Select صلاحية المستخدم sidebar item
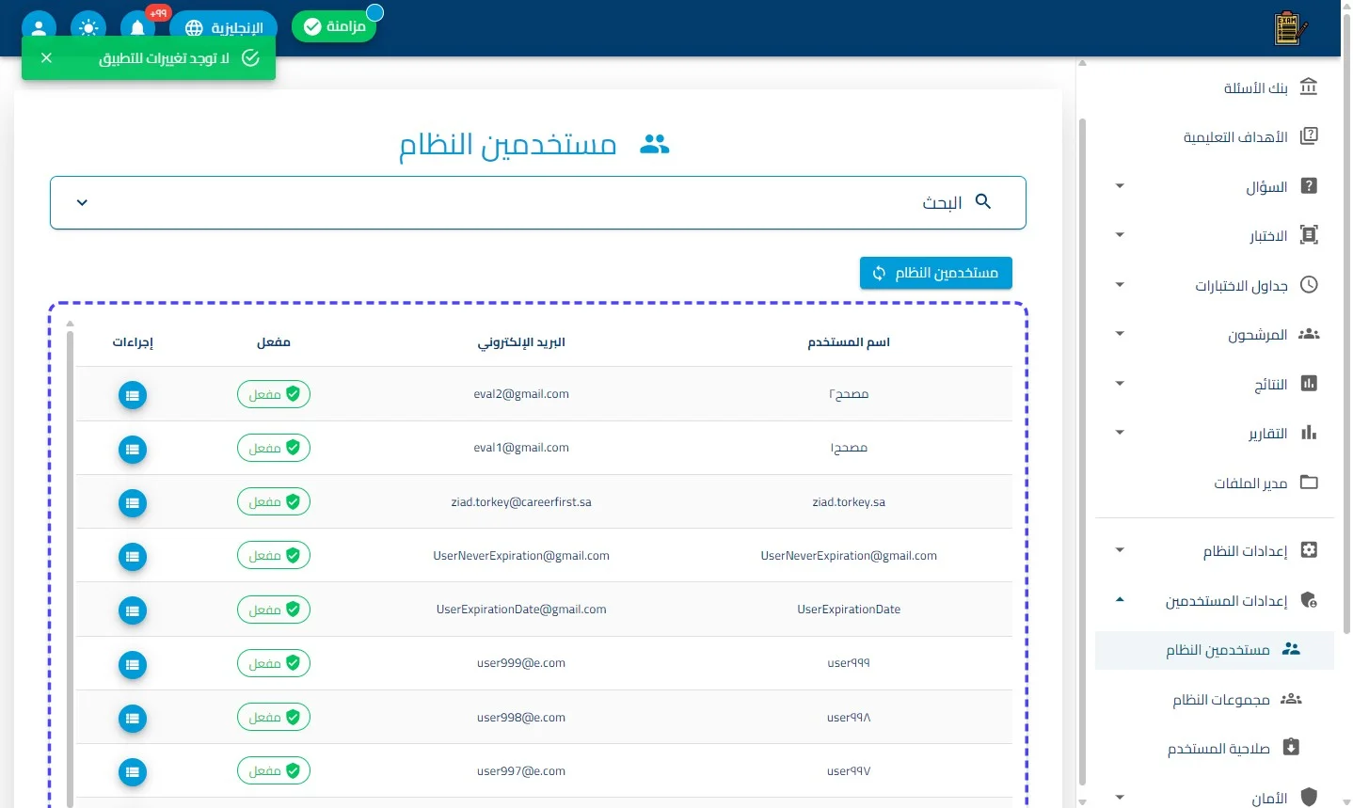 (1215, 749)
